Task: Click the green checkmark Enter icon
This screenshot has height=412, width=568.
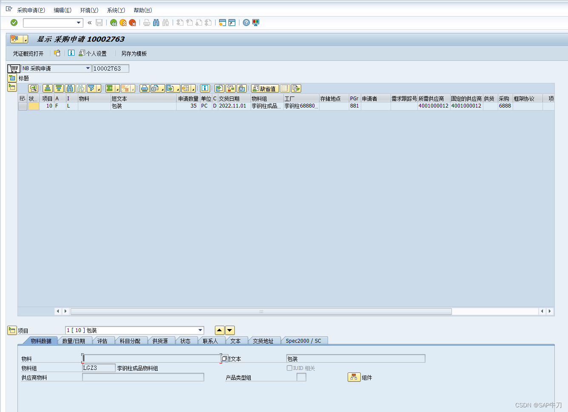Action: click(x=14, y=23)
